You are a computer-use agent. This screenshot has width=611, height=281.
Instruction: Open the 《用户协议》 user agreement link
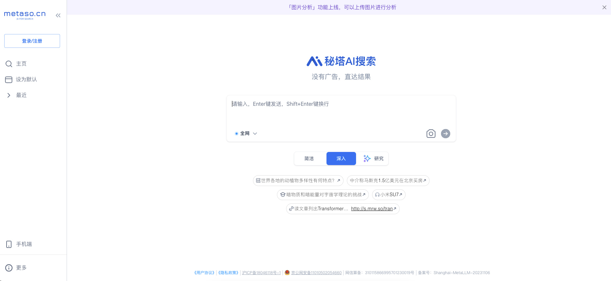204,273
